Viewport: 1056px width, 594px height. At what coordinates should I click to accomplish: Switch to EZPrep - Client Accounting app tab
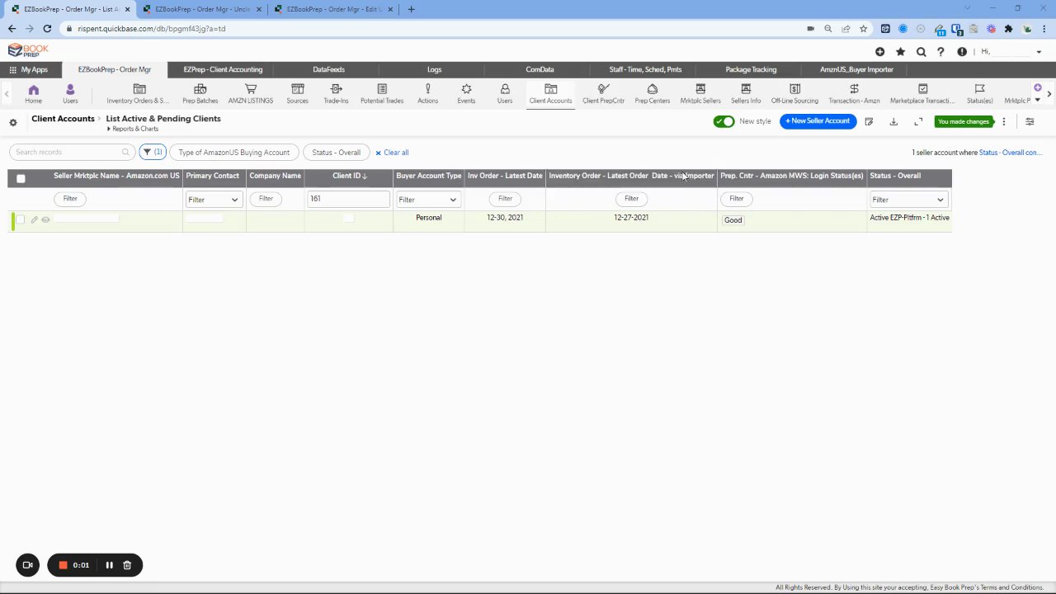pos(223,69)
